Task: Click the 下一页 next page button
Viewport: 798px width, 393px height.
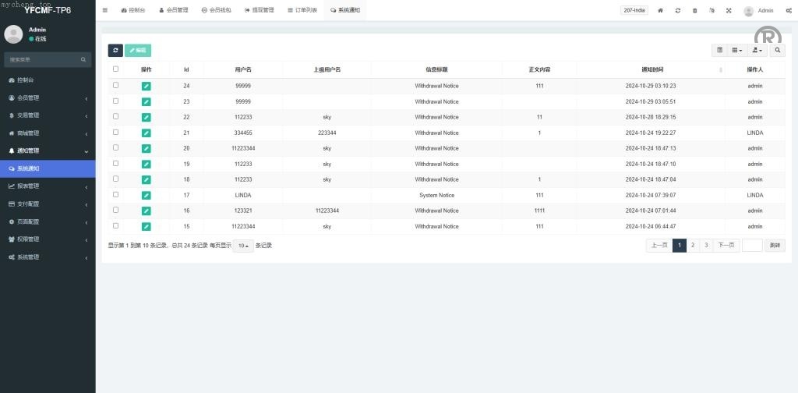Action: (x=726, y=245)
